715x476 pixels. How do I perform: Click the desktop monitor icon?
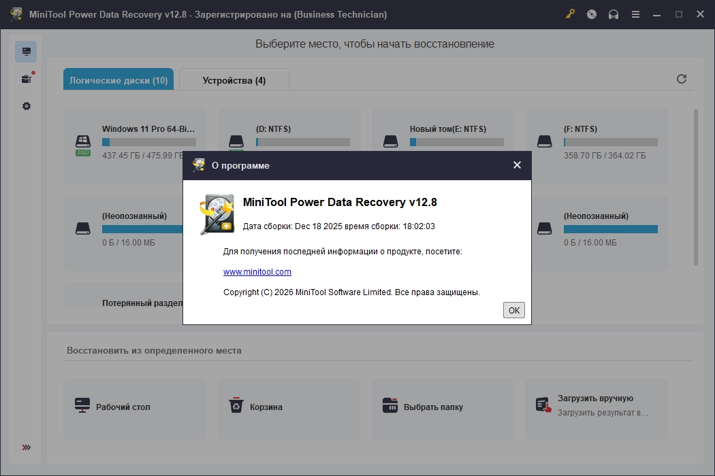pos(82,405)
